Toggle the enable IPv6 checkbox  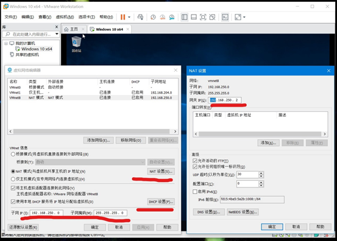pyautogui.click(x=195, y=192)
